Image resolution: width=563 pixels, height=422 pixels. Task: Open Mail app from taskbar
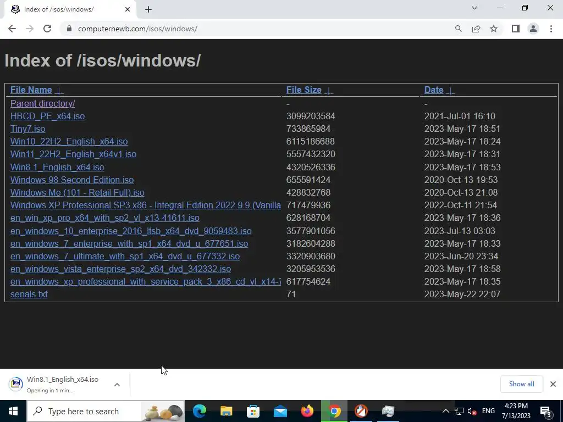(x=280, y=411)
